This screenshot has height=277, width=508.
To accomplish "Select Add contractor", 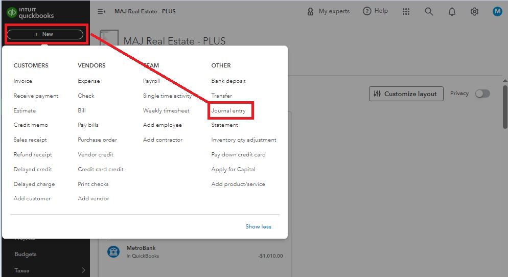I will click(163, 140).
